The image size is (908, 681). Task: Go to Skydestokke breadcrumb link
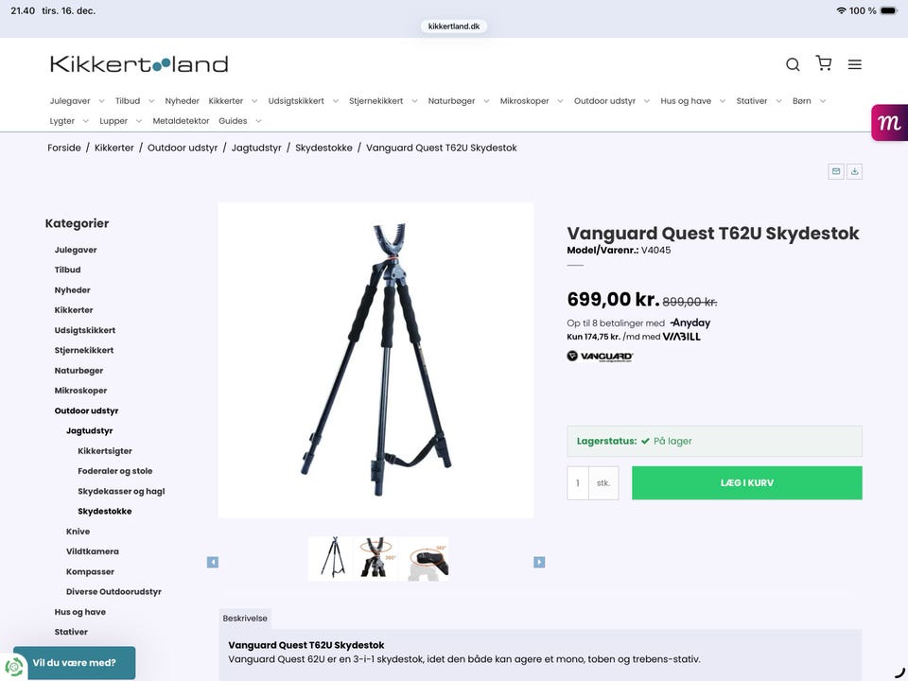click(323, 148)
